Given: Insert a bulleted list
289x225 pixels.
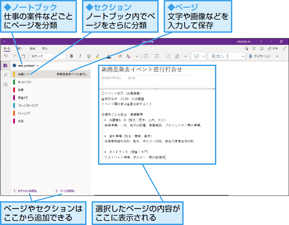Looking at the screenshot, I should 146,56.
